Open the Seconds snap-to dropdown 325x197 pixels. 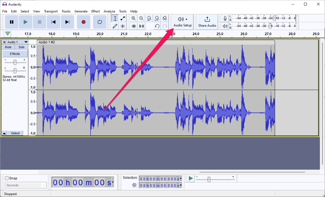pos(26,185)
